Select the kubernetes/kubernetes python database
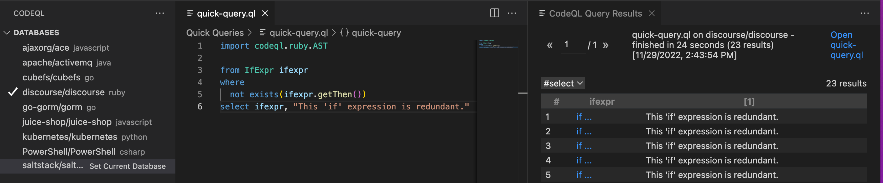The width and height of the screenshot is (883, 183). (85, 137)
